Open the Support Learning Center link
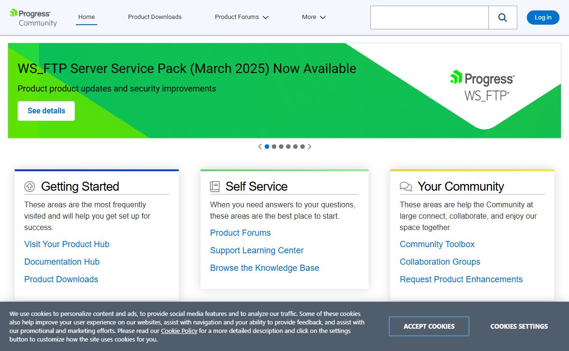Viewport: 569px width, 351px height. (x=257, y=250)
